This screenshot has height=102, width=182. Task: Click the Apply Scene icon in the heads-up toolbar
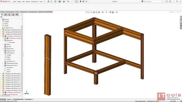[113, 12]
